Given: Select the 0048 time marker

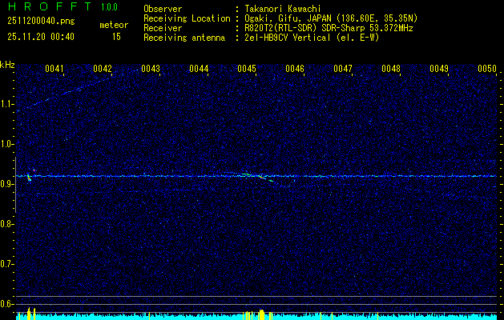Looking at the screenshot, I should pyautogui.click(x=391, y=69).
